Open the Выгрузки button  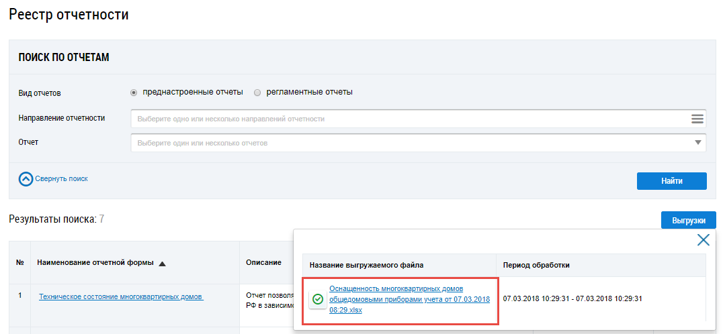coord(688,220)
